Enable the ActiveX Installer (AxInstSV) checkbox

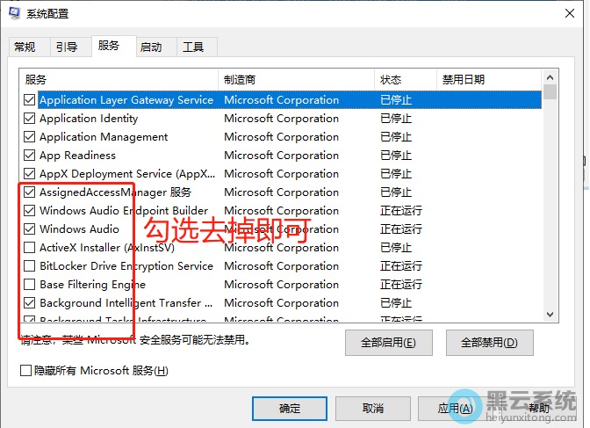30,248
